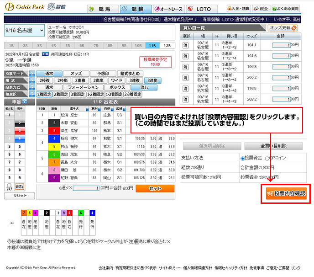Toggle partner number 8 in 相手 column
314x277 pixels.
(x=20, y=170)
